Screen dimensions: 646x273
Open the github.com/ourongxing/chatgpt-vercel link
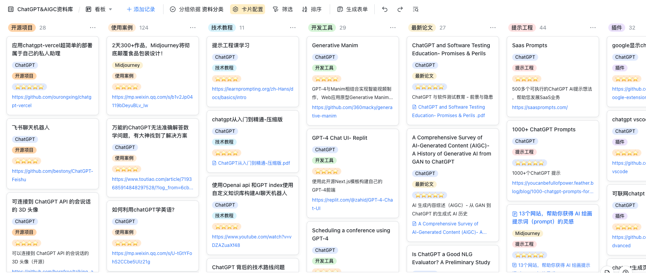pyautogui.click(x=52, y=101)
